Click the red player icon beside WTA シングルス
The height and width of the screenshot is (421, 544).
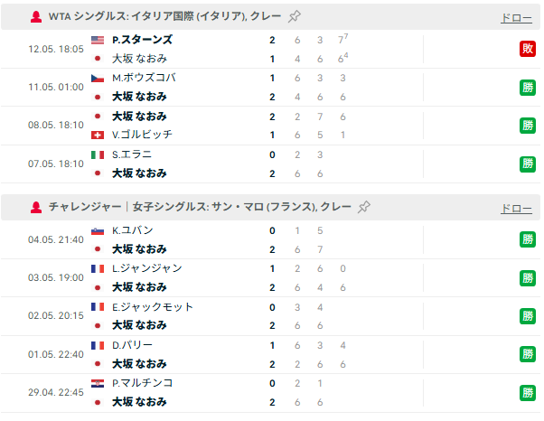pyautogui.click(x=36, y=16)
